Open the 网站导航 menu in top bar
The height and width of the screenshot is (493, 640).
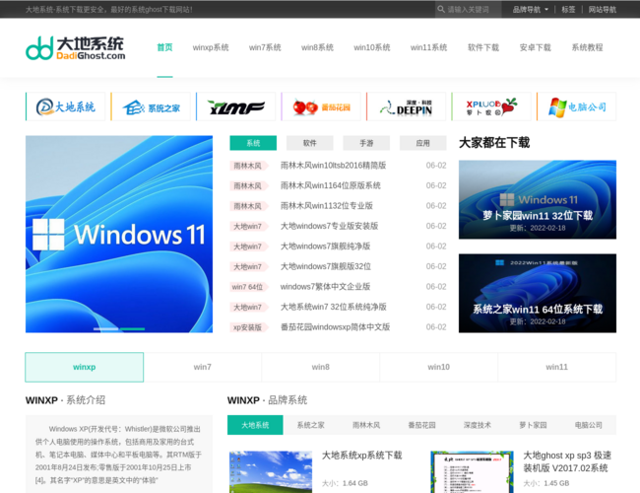(602, 10)
